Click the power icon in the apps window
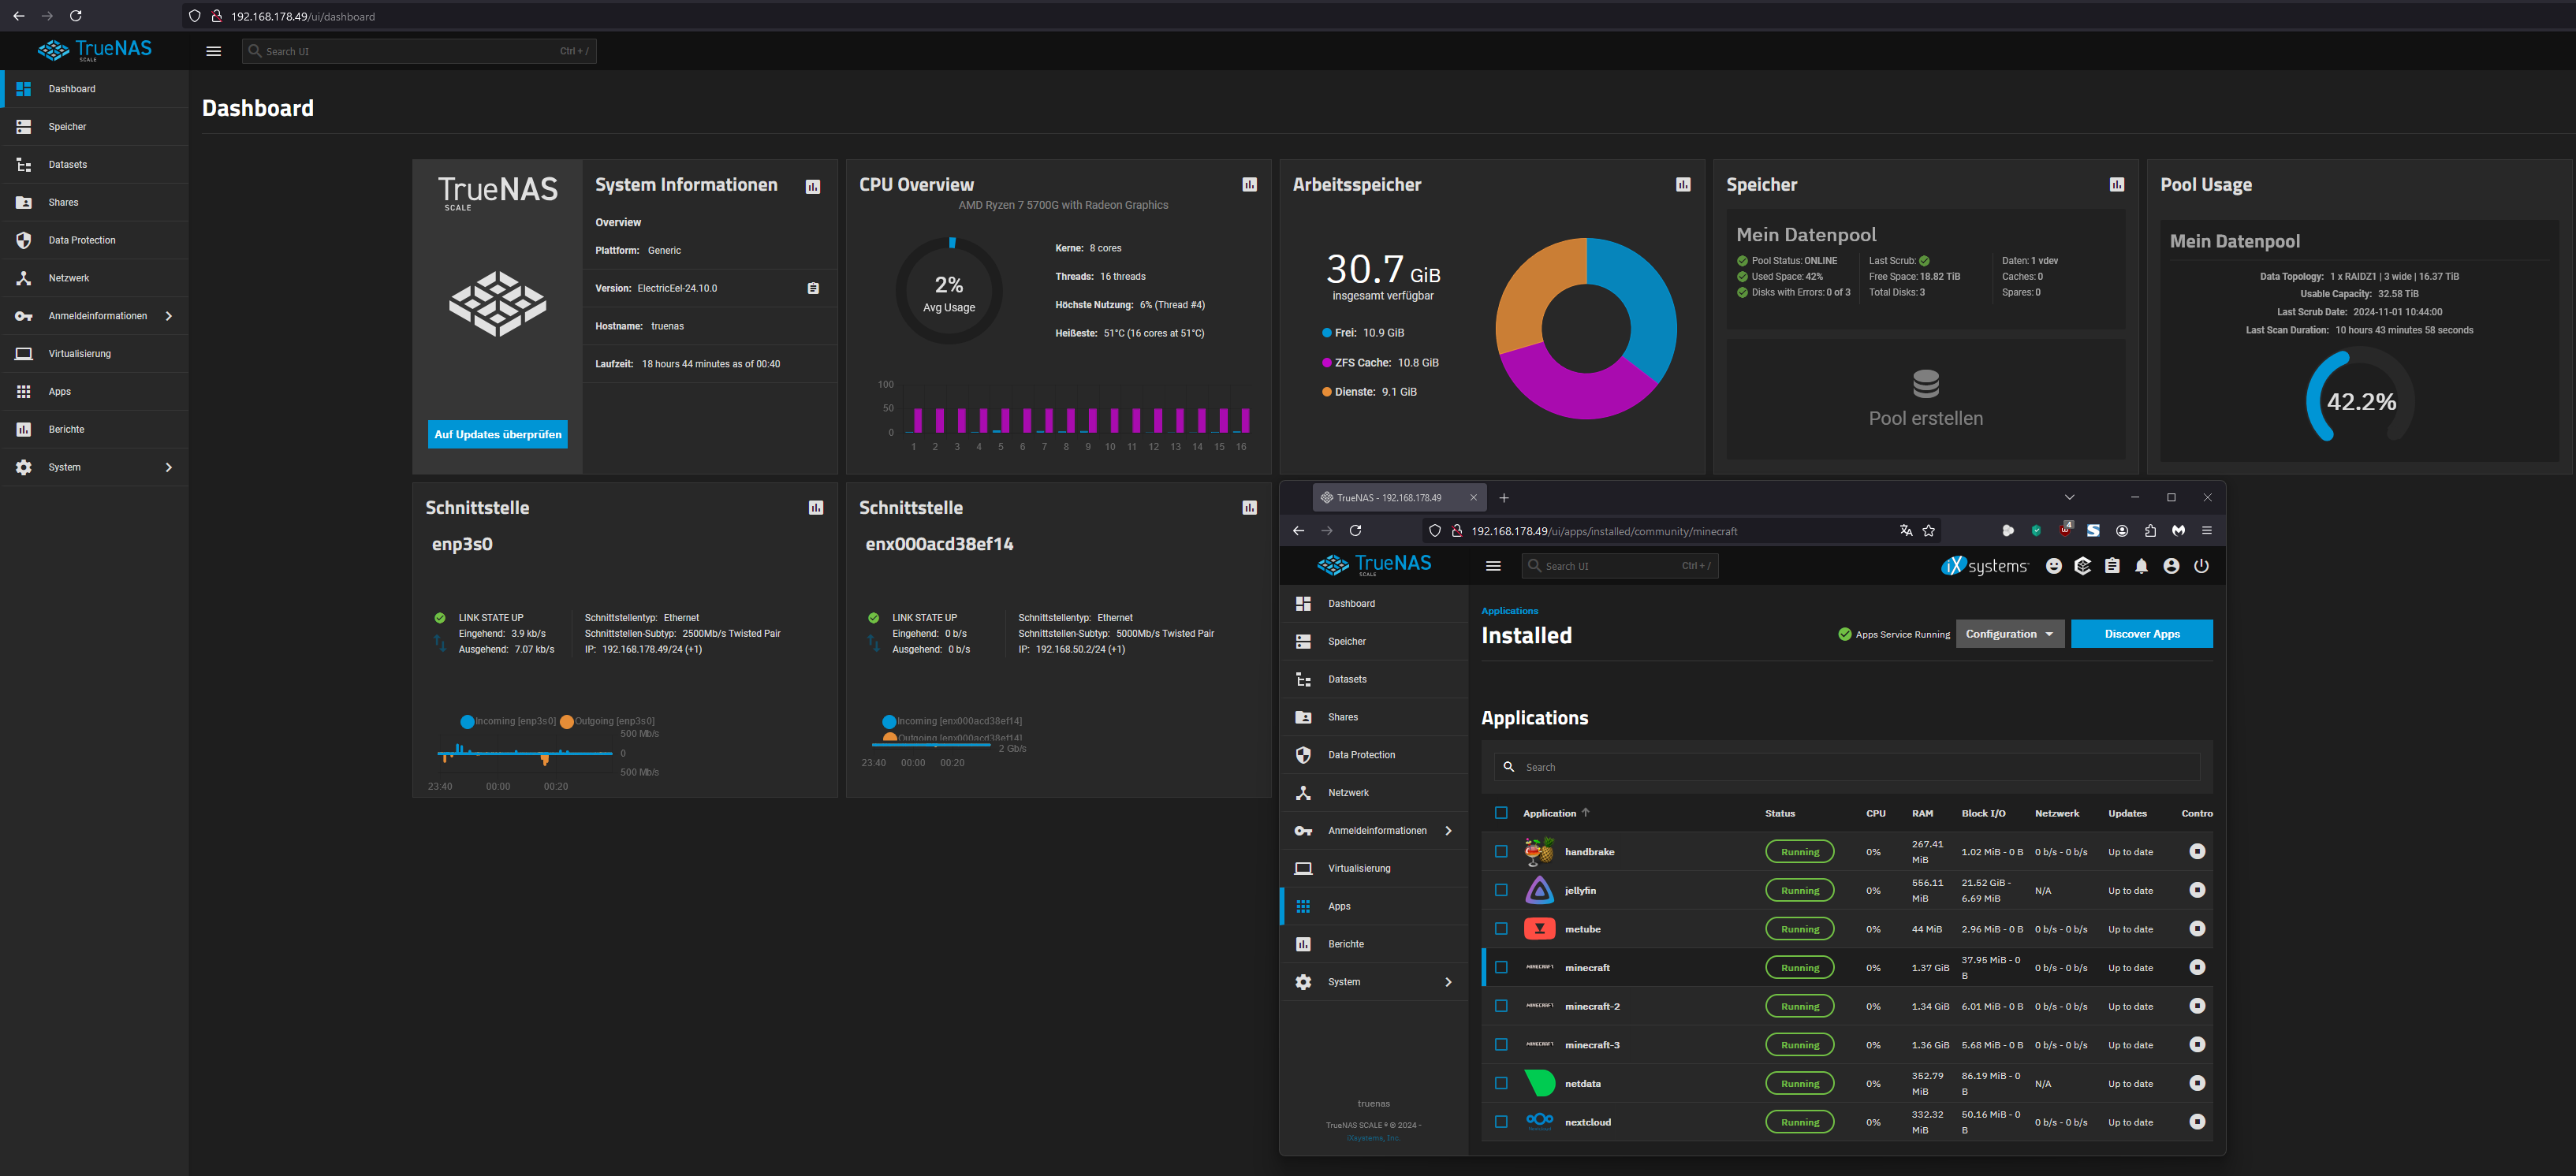 2201,566
